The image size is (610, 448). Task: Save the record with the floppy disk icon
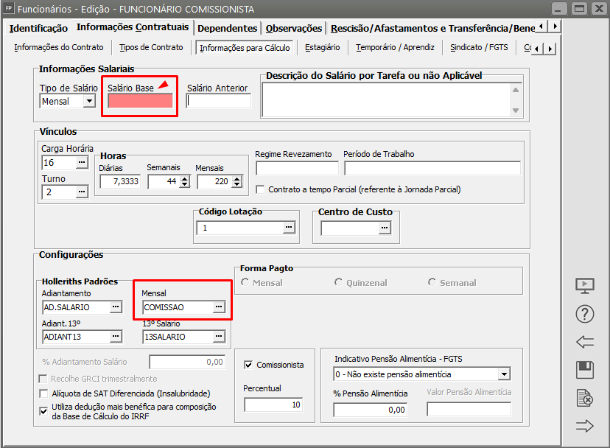(x=584, y=370)
